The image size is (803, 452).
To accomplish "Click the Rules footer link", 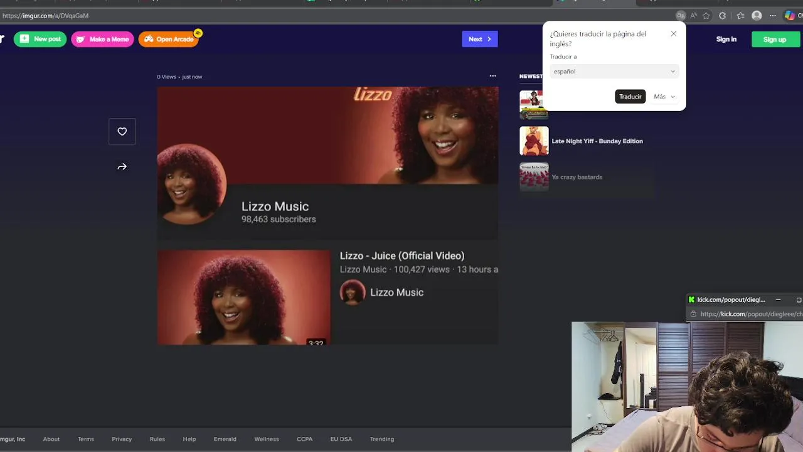I will tap(157, 439).
